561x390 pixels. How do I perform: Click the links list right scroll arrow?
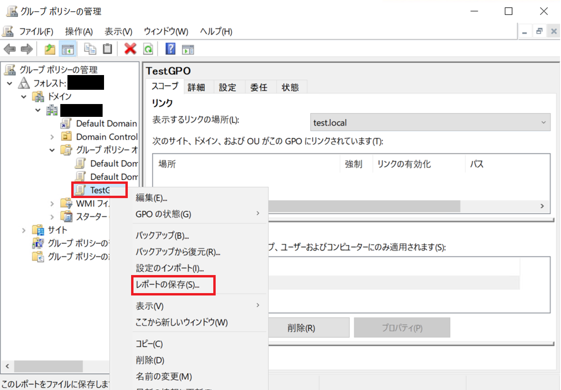click(x=542, y=206)
